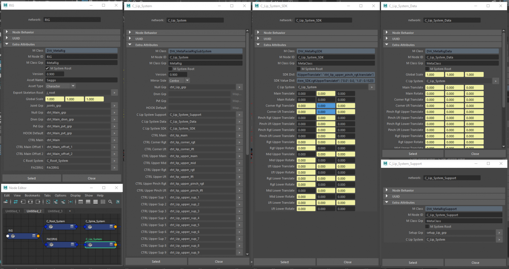The height and width of the screenshot is (269, 509).
Task: Click Close button in C_Lip_System window
Action: (x=219, y=262)
